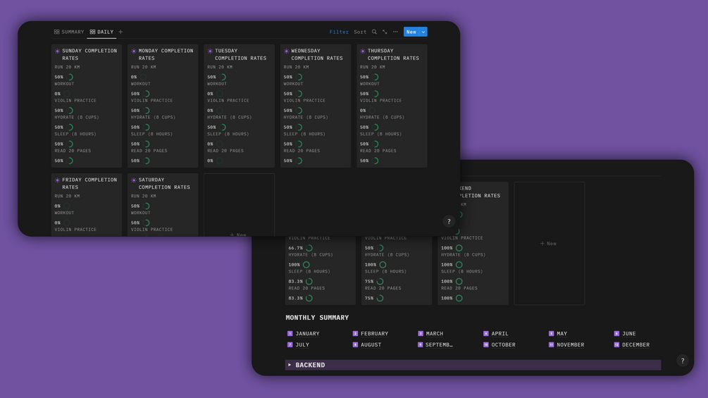Image resolution: width=708 pixels, height=398 pixels.
Task: Click the help question mark in back window
Action: pyautogui.click(x=682, y=361)
